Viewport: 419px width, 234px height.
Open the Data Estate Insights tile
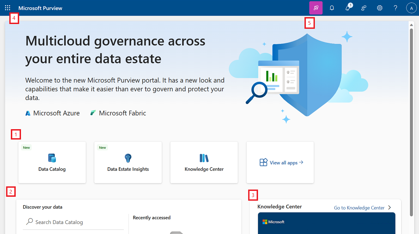[x=128, y=162]
